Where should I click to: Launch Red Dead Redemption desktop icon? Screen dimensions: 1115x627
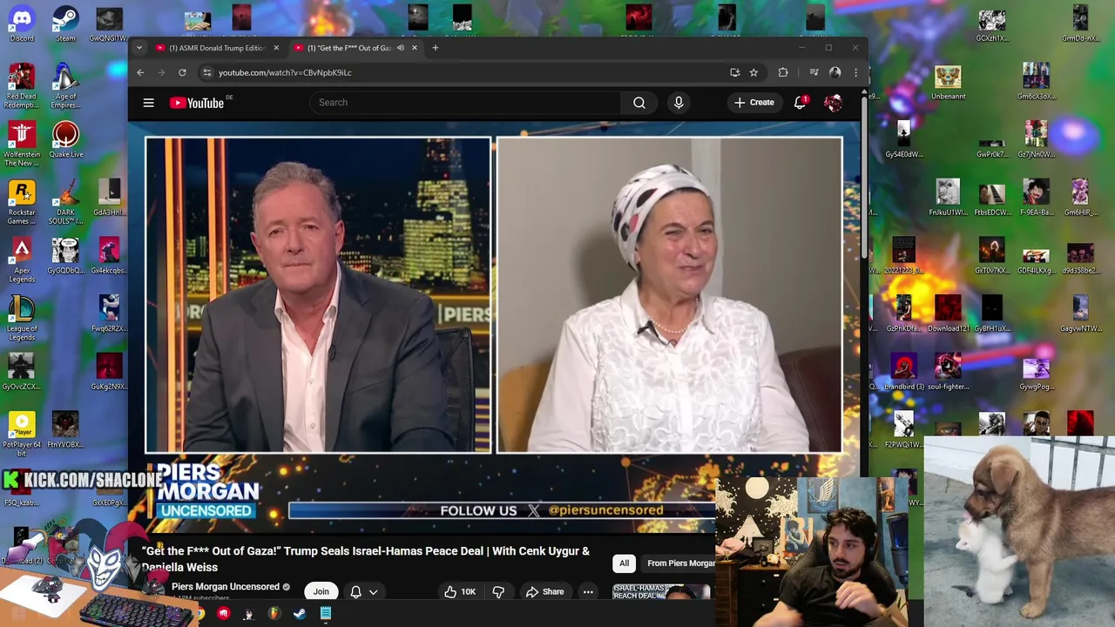[x=22, y=85]
